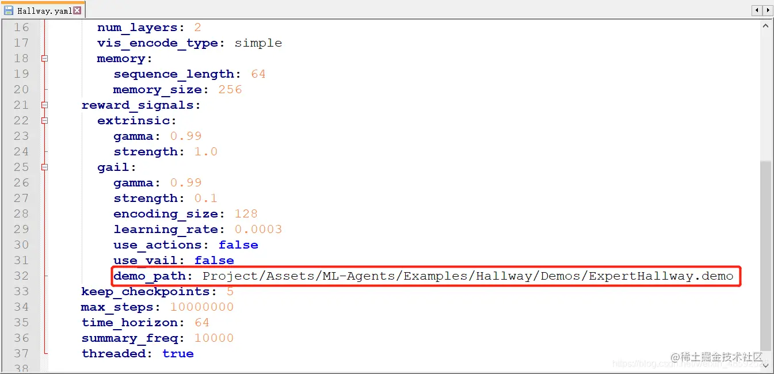Place cursor on num_layers key
This screenshot has width=774, height=374.
[x=137, y=28]
